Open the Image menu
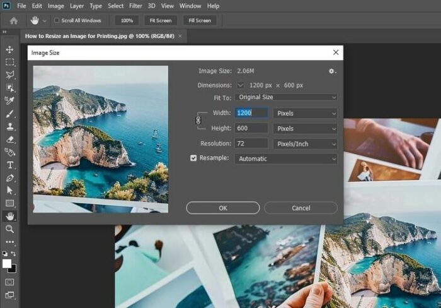Screen dimensions: 441x308 pyautogui.click(x=55, y=6)
